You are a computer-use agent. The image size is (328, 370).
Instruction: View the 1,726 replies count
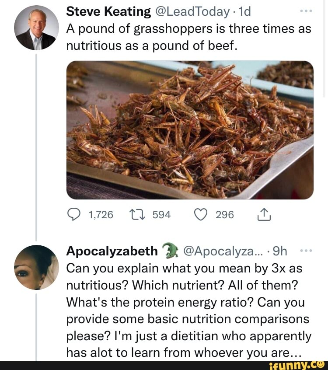[101, 215]
